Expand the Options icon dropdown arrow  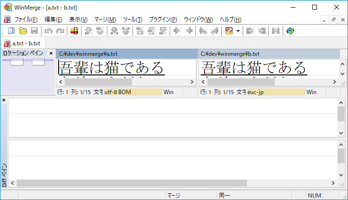point(238,31)
